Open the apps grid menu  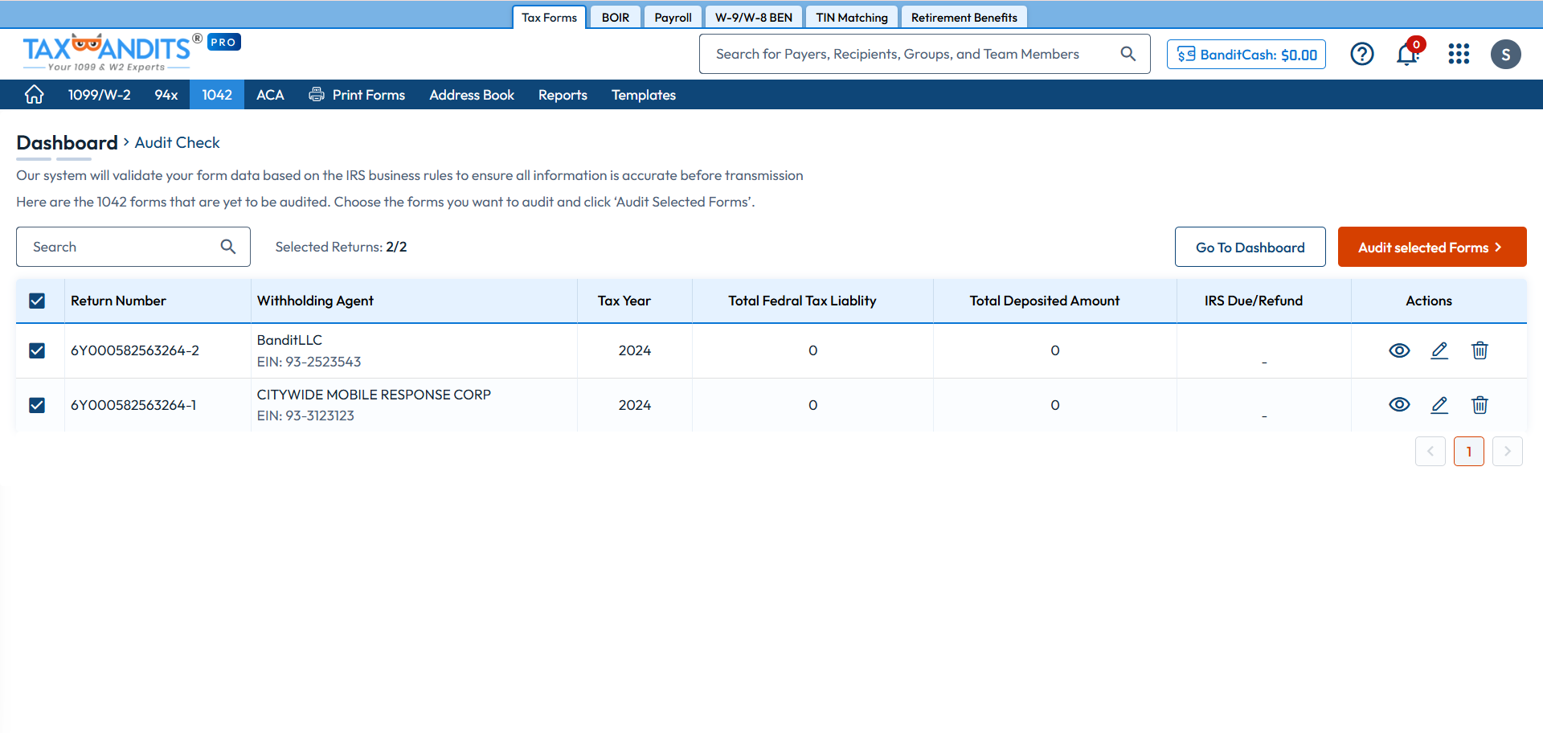pyautogui.click(x=1459, y=54)
